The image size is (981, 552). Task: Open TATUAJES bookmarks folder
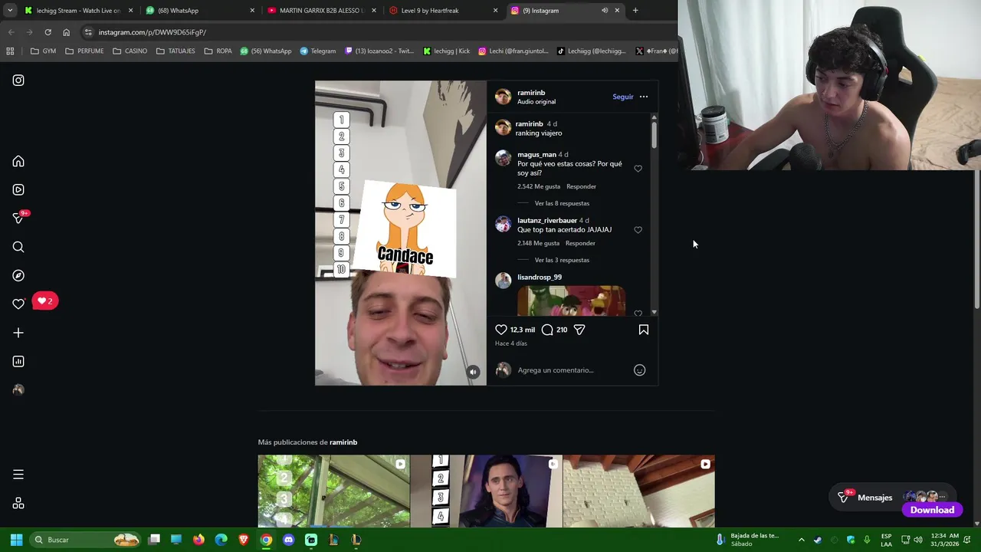pos(176,51)
